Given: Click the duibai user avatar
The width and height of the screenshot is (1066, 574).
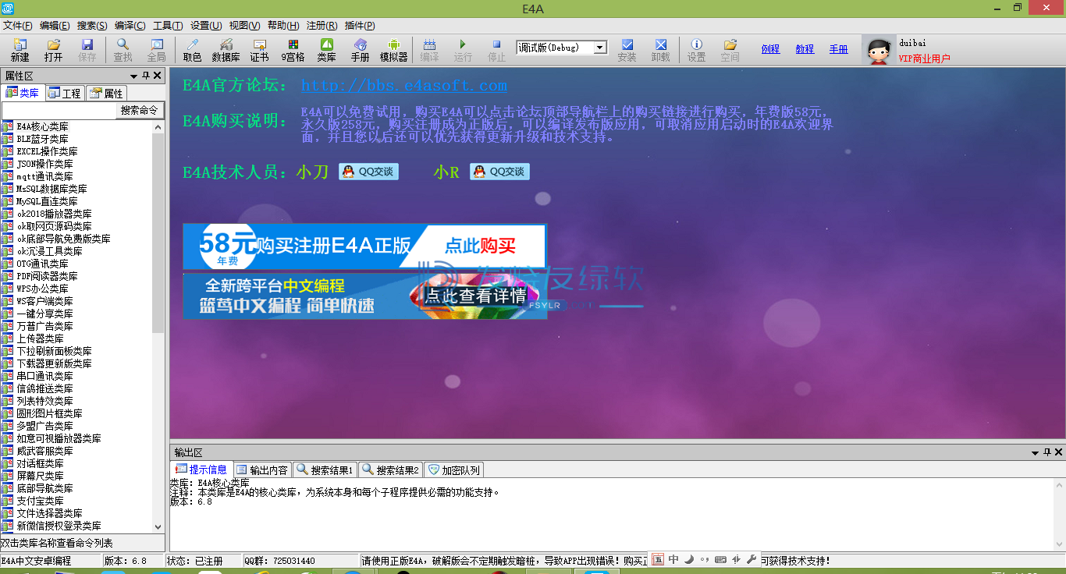Looking at the screenshot, I should (x=879, y=51).
